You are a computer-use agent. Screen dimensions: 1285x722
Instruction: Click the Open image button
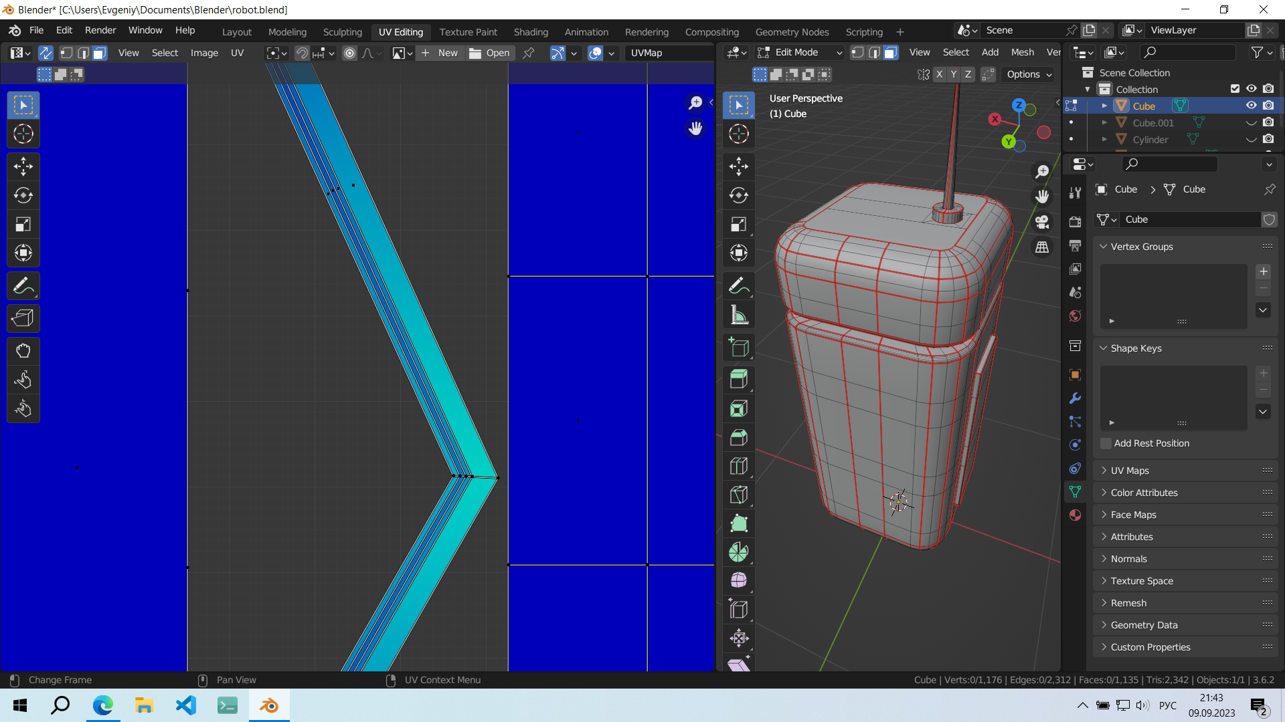pos(490,53)
